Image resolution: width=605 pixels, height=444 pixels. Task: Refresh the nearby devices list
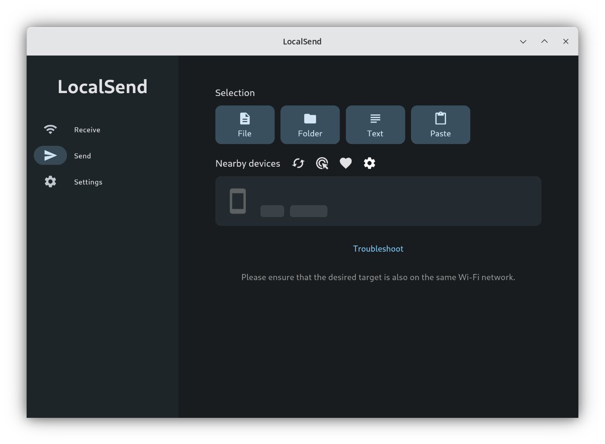point(298,163)
